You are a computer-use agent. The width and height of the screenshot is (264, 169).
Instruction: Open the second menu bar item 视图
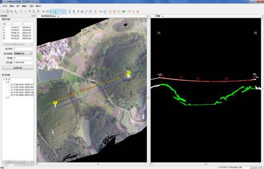[x=12, y=6]
